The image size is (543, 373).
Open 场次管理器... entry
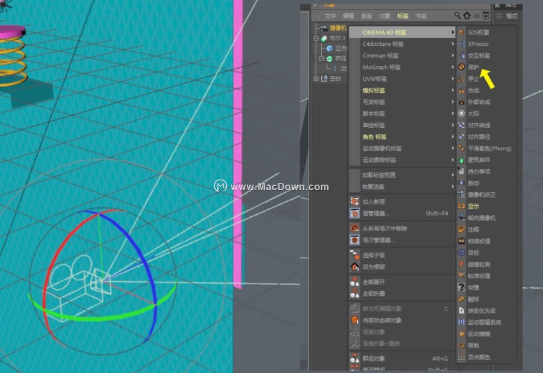(402, 240)
